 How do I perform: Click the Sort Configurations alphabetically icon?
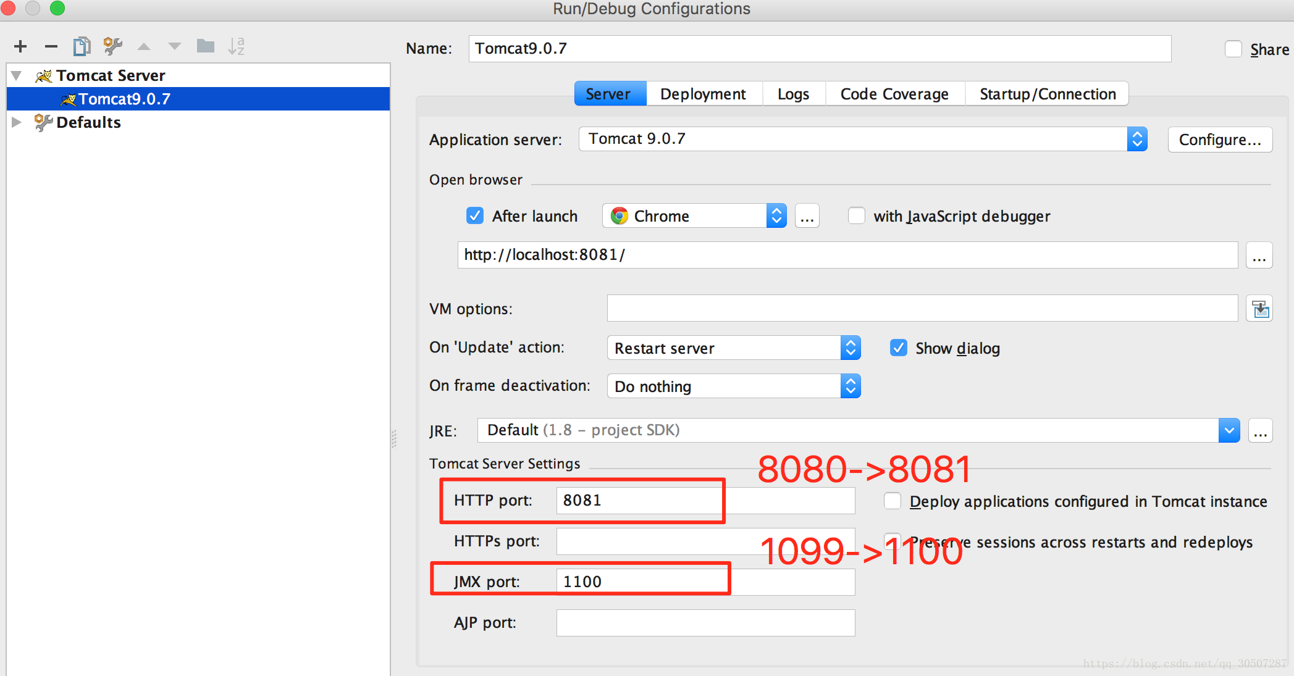click(236, 46)
